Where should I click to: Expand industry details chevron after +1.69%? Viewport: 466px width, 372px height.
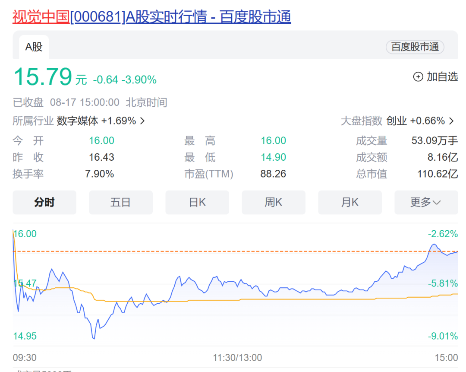tap(142, 121)
